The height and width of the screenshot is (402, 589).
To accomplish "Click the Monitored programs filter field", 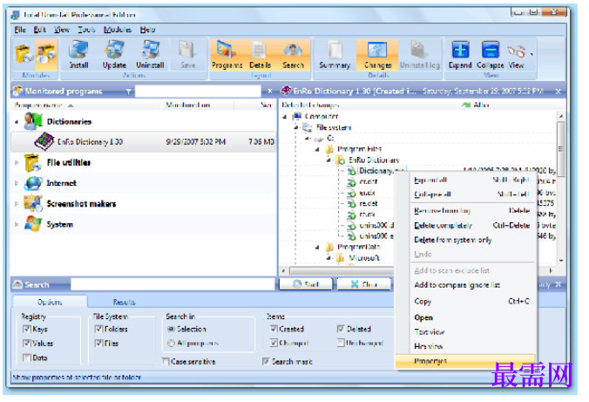I will [198, 92].
